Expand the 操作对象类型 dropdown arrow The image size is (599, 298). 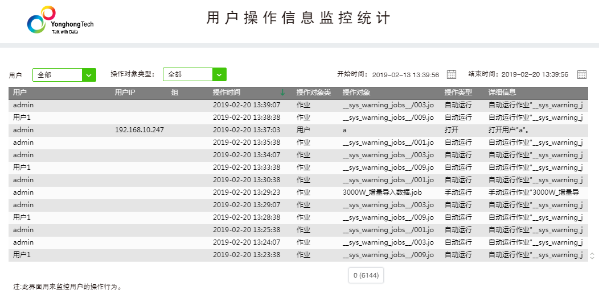[x=219, y=74]
